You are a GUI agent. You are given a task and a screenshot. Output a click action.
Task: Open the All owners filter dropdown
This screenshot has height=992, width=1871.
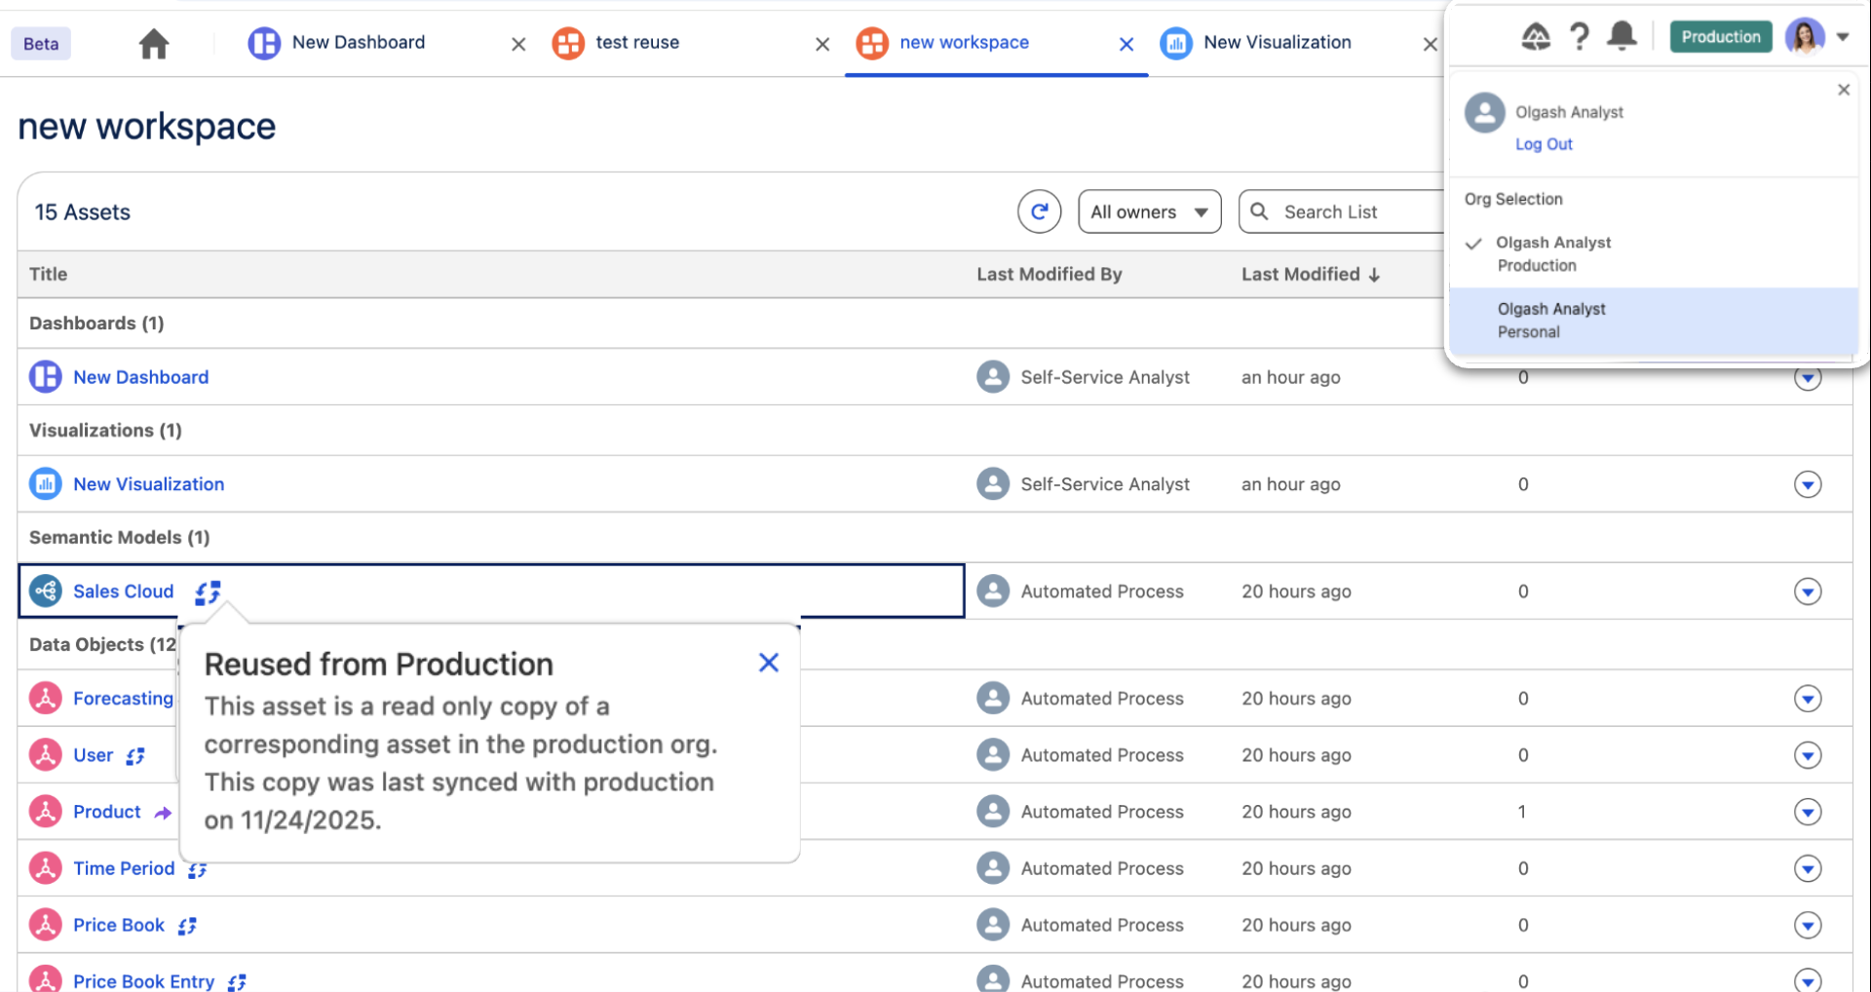[x=1149, y=211]
